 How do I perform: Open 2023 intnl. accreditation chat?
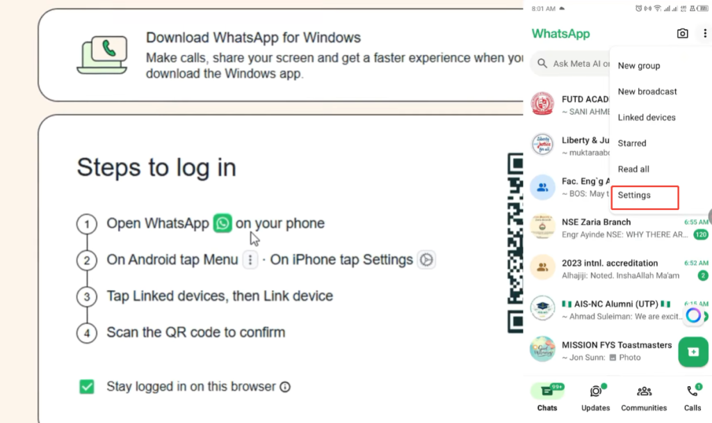pos(618,269)
